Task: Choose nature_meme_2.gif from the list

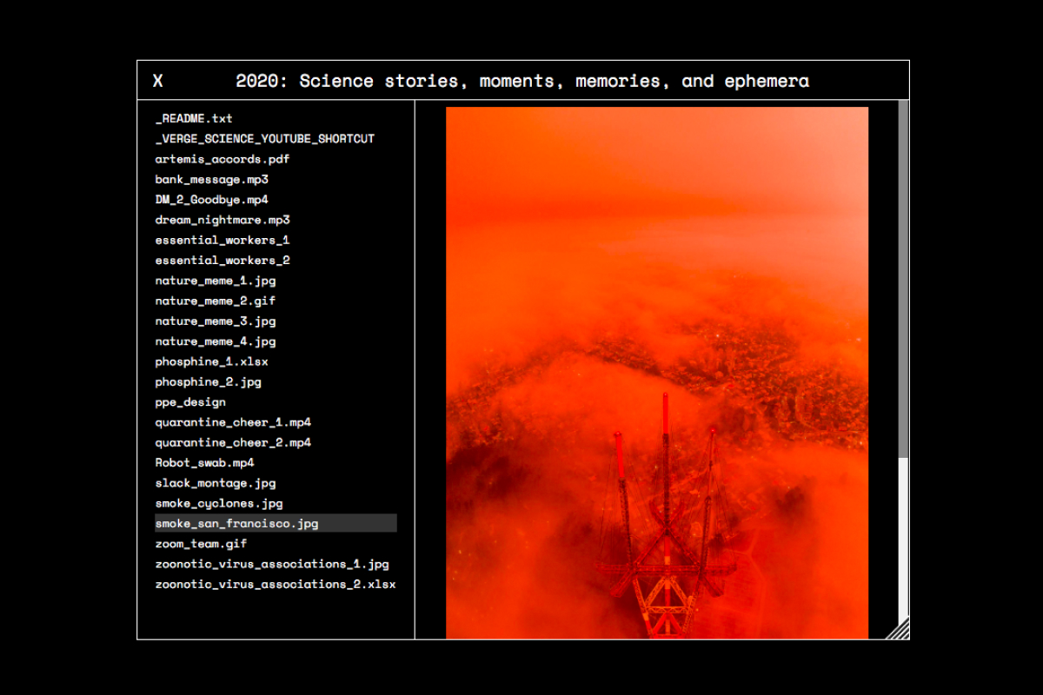Action: pyautogui.click(x=215, y=301)
